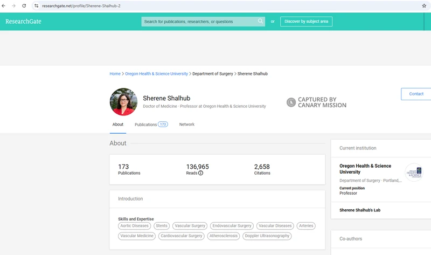Select the Vascular Surgery skill tag
The height and width of the screenshot is (255, 431).
(190, 226)
